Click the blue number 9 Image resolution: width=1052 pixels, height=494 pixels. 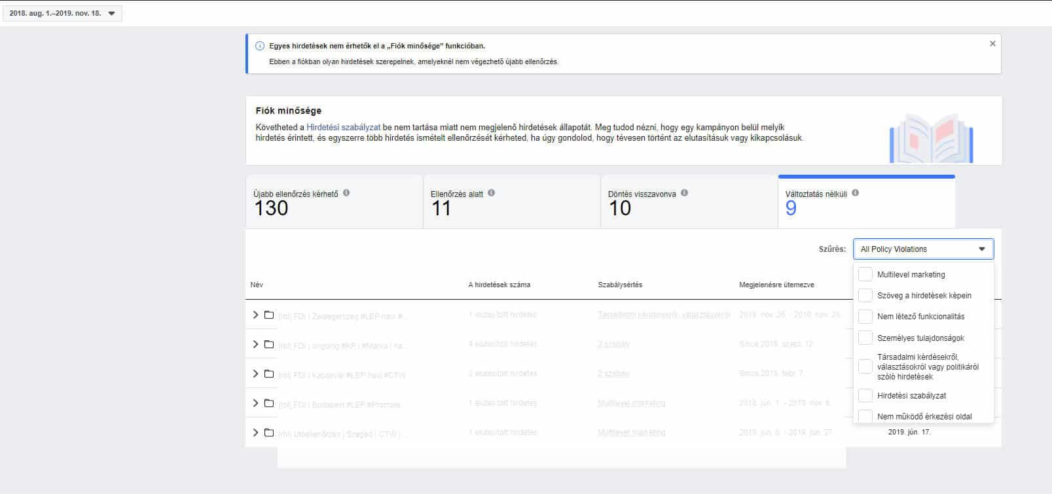(x=791, y=208)
